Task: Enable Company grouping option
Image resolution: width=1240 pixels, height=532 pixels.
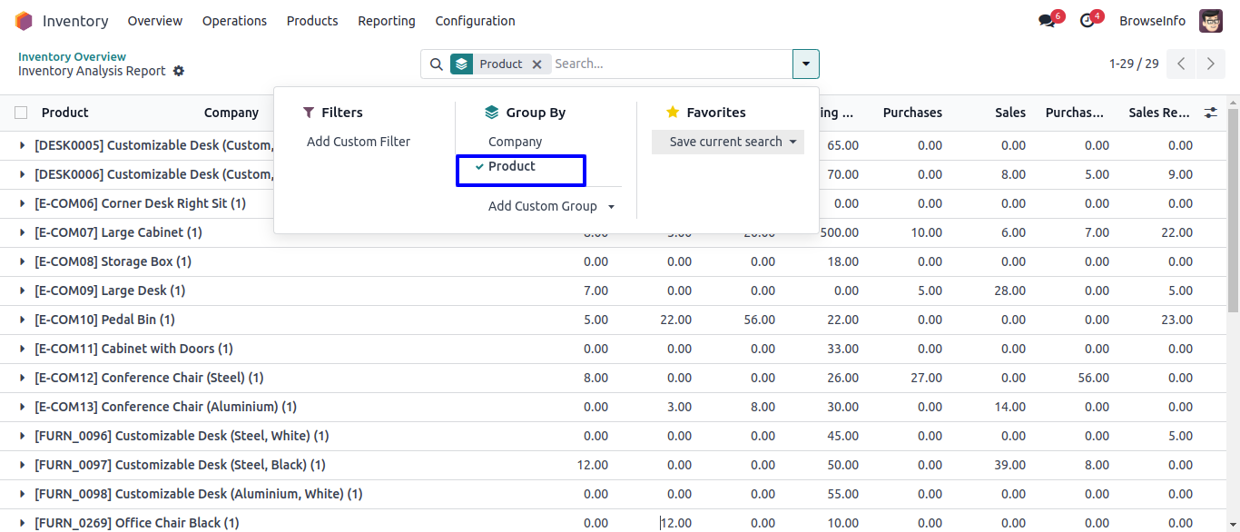Action: [515, 142]
